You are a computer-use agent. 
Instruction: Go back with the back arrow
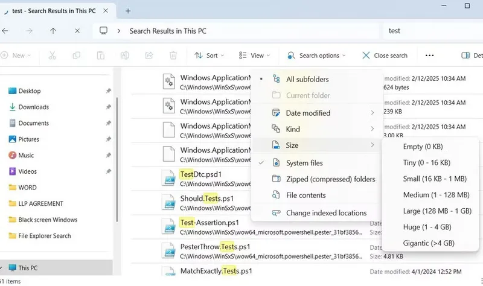(5, 31)
